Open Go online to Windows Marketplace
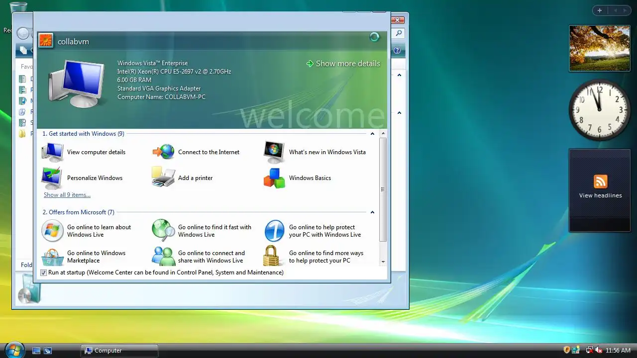Viewport: 637px width, 358px height. pyautogui.click(x=84, y=257)
